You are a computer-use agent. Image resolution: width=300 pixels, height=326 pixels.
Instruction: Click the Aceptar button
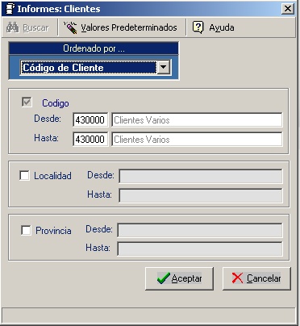(x=179, y=278)
